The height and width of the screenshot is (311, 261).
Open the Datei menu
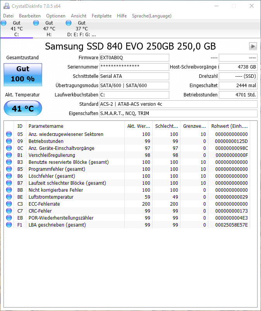pos(9,16)
